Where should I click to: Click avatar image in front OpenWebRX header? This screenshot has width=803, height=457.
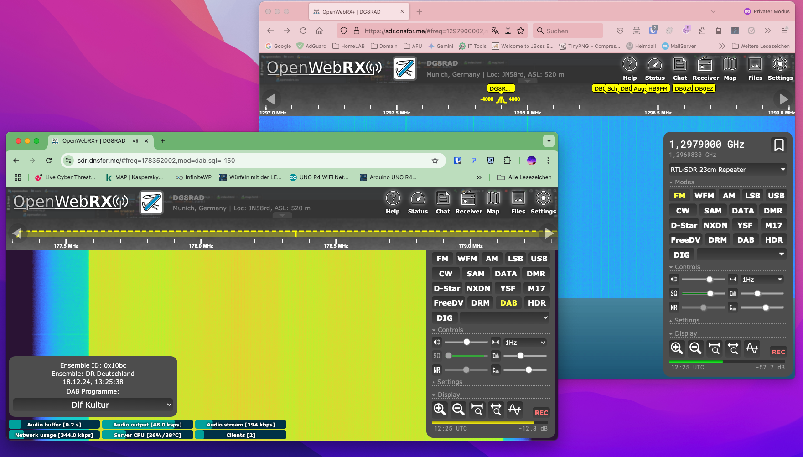151,203
